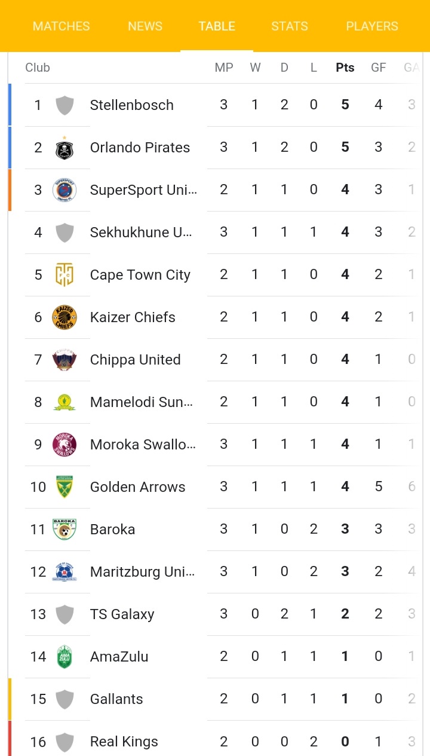Screen dimensions: 430x756
Task: Open the Players tab
Action: tap(372, 26)
